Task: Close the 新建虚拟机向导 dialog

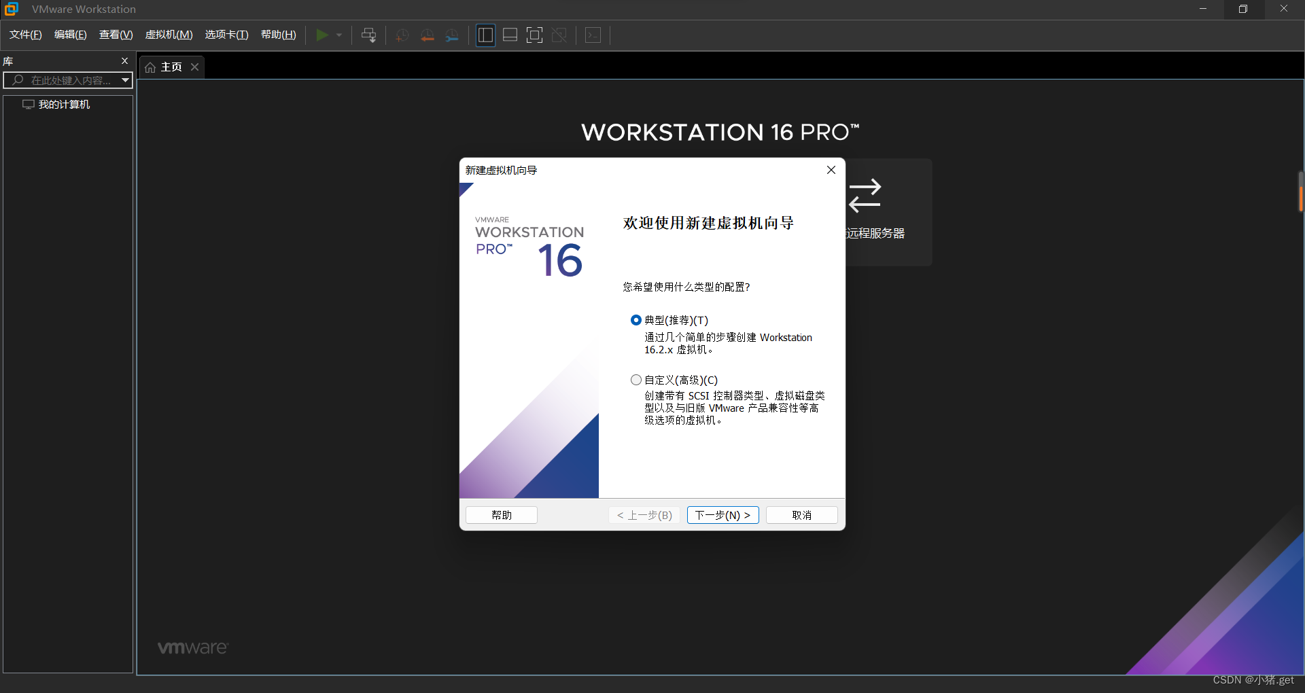Action: [x=831, y=170]
